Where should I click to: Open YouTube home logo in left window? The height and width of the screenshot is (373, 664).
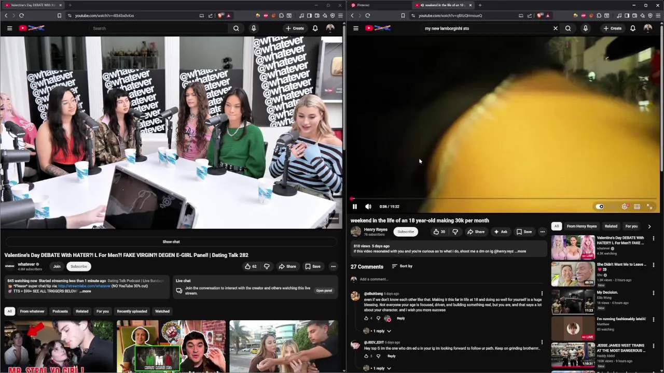[32, 28]
